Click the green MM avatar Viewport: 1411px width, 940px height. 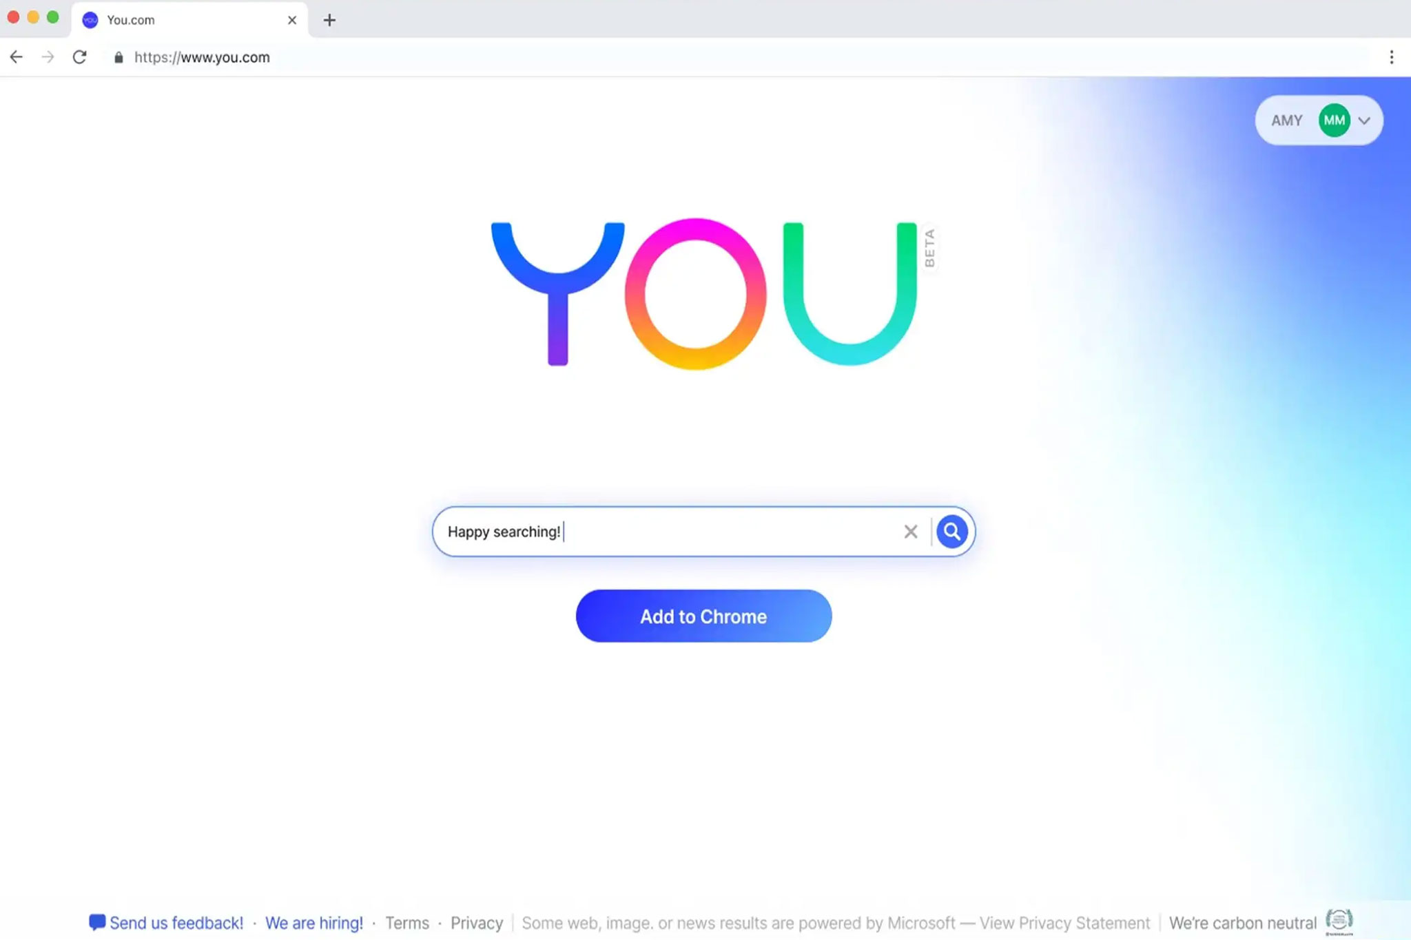click(x=1335, y=121)
